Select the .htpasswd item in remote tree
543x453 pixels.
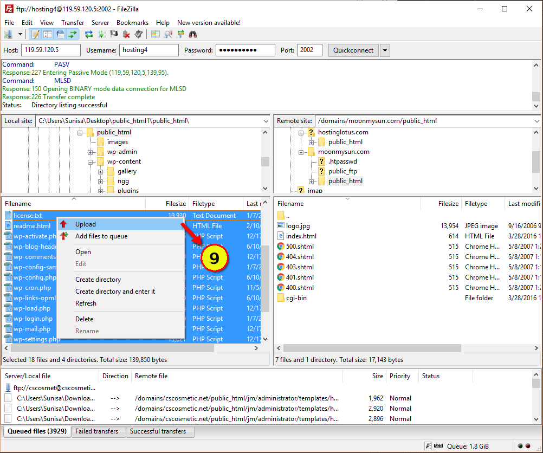point(342,161)
